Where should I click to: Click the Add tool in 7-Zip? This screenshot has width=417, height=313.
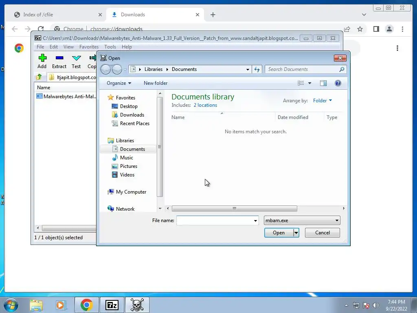pos(42,61)
